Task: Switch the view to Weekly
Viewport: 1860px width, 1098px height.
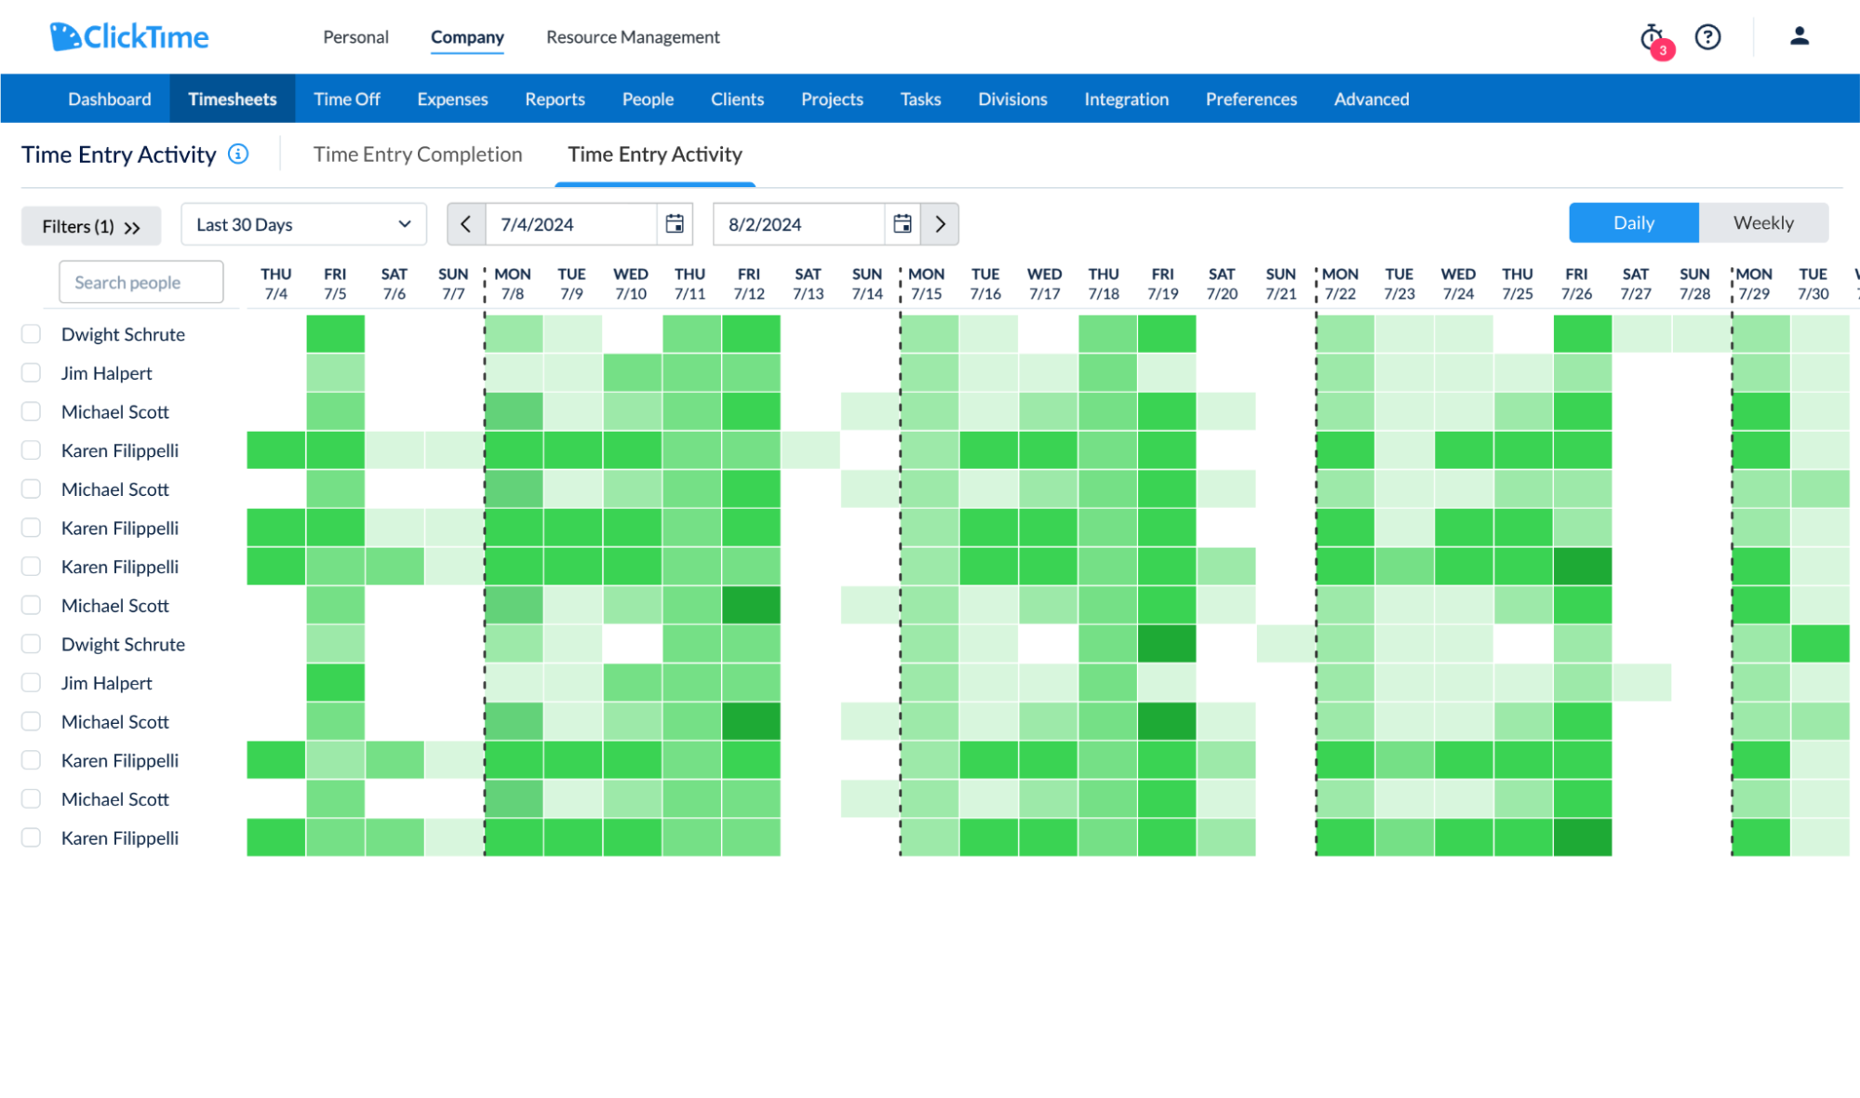Action: tap(1763, 223)
